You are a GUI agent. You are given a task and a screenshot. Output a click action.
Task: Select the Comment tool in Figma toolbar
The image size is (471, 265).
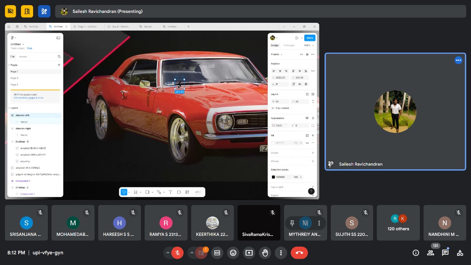tap(179, 192)
